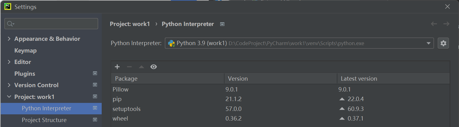Click the Project: work1 tree label
The height and width of the screenshot is (127, 459).
click(34, 97)
